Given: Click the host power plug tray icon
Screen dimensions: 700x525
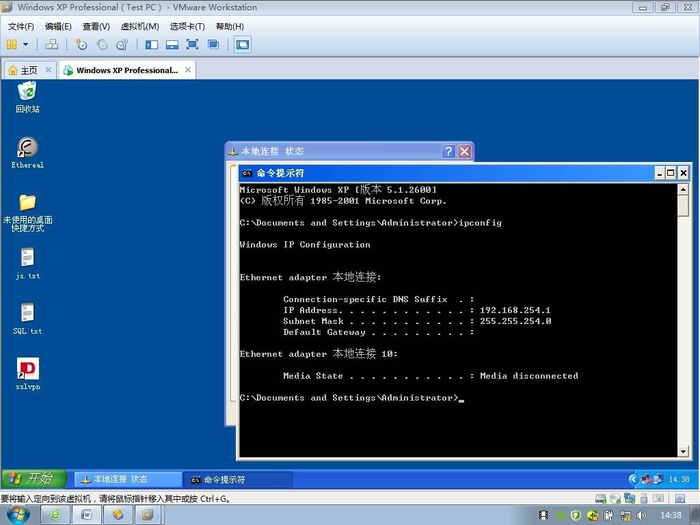Looking at the screenshot, I should pyautogui.click(x=609, y=515).
